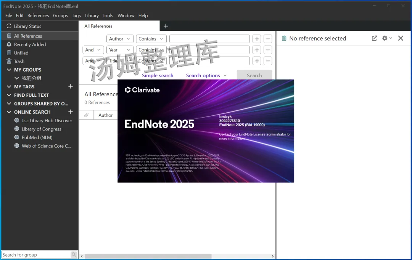Screen dimensions: 412x260
Task: Open the Library menu
Action: pos(92,16)
